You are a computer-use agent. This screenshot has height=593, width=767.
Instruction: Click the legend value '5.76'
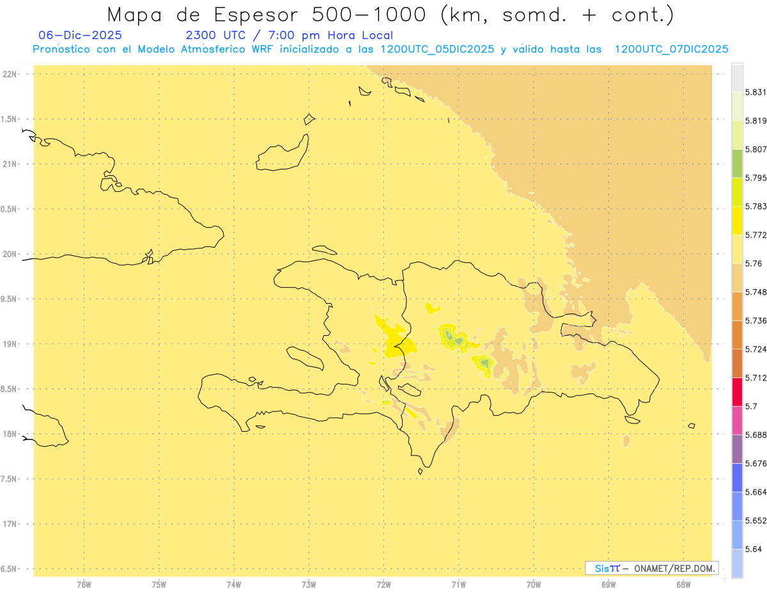[x=754, y=264]
